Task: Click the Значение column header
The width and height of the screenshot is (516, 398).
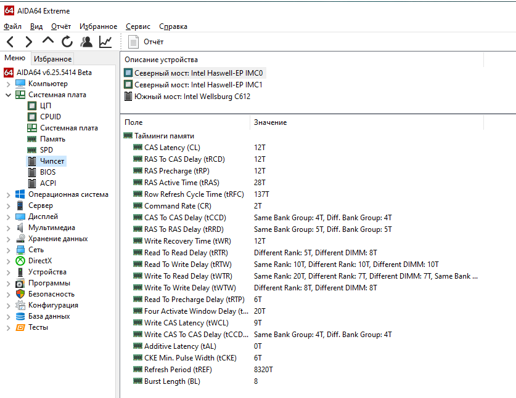Action: pos(270,122)
